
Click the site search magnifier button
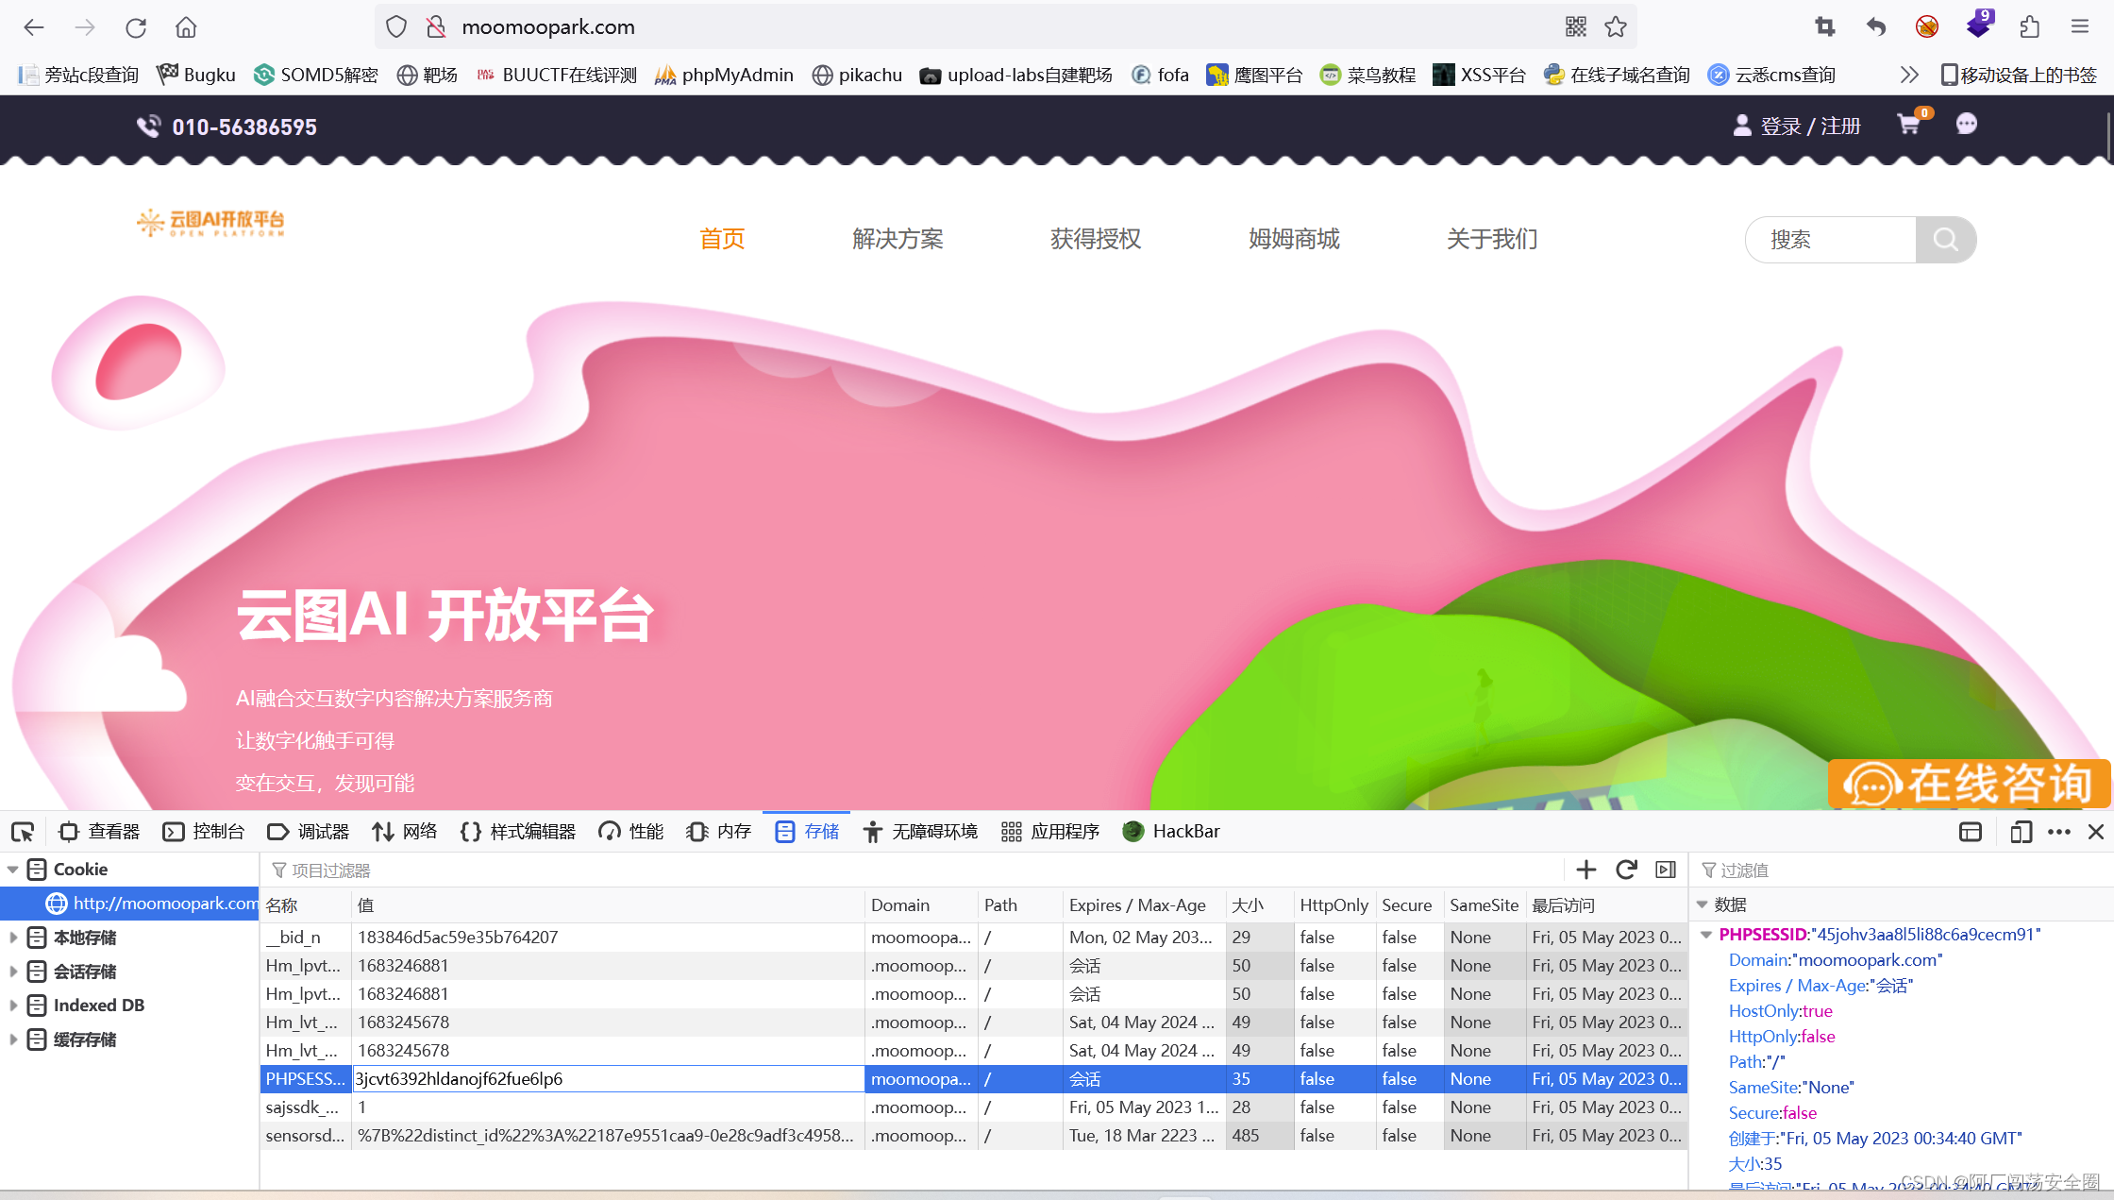(x=1945, y=240)
